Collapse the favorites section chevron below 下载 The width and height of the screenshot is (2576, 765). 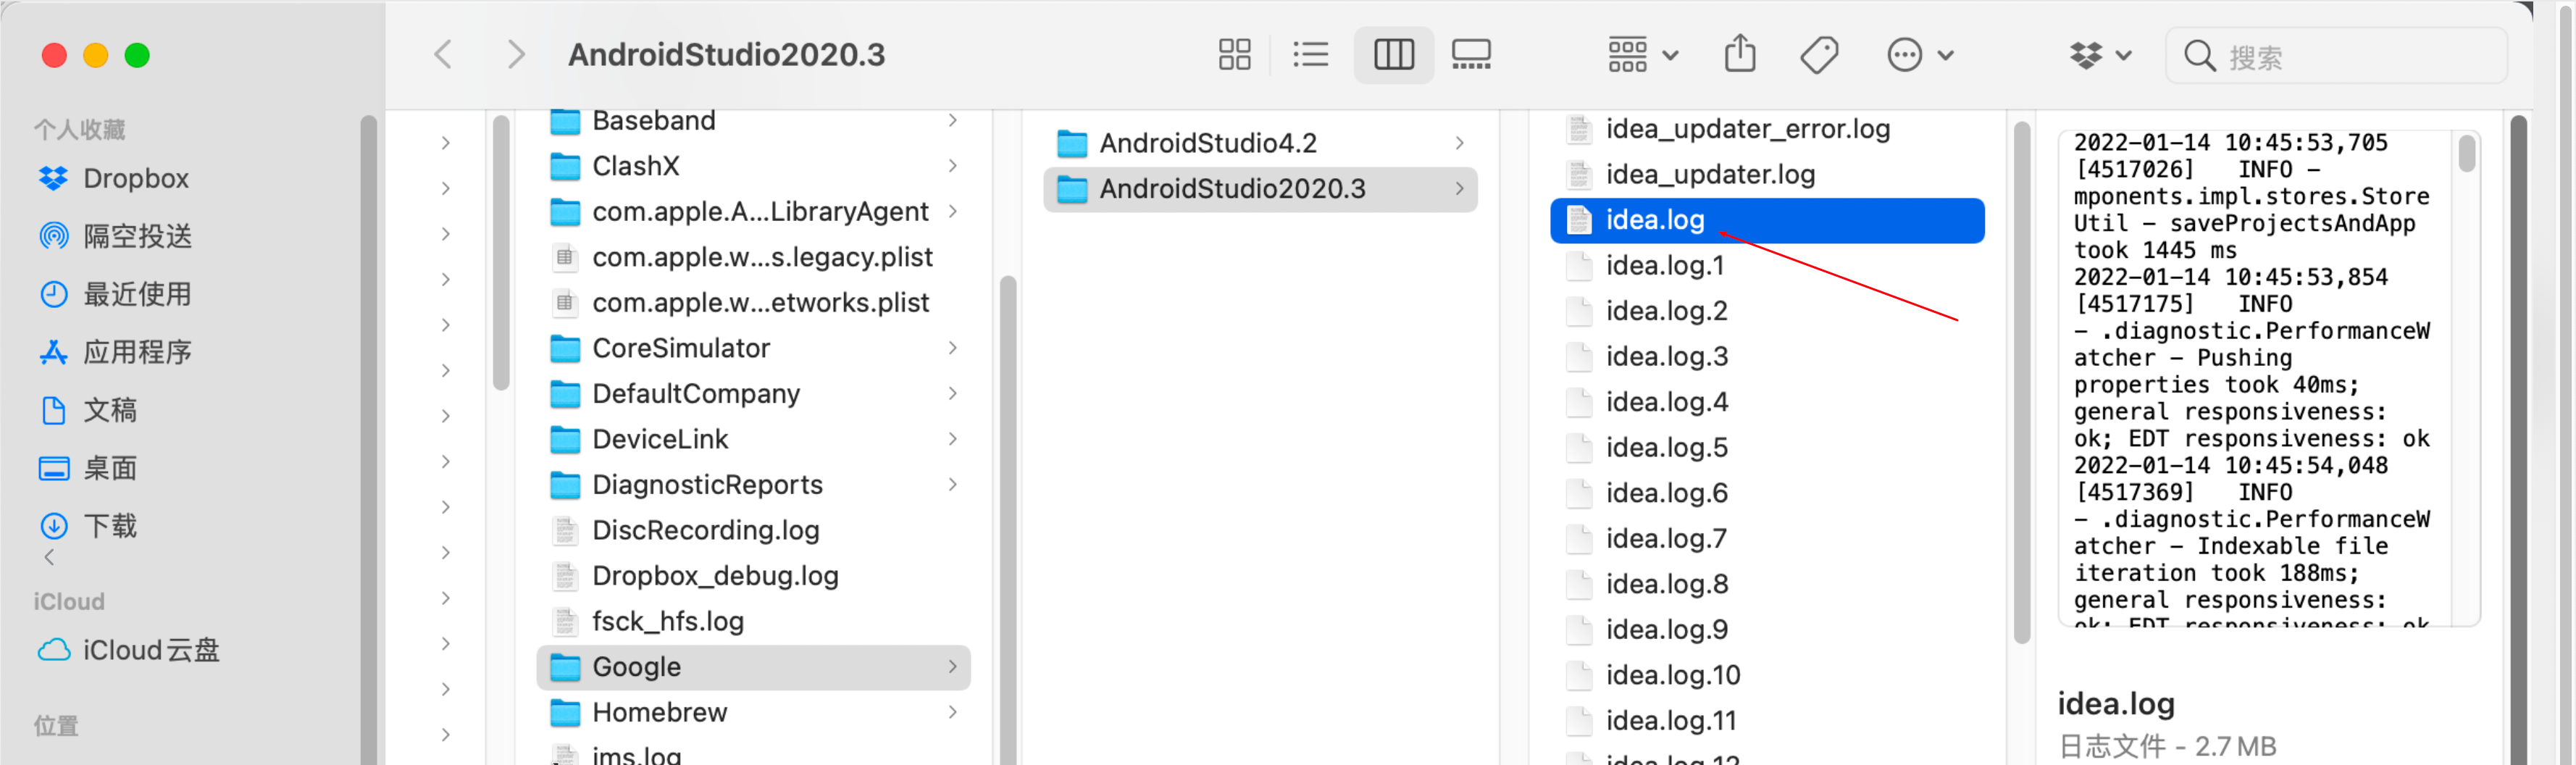[50, 558]
